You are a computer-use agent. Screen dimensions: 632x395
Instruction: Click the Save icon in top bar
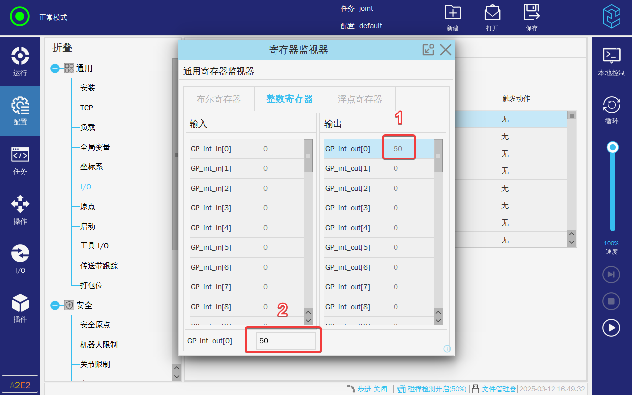[531, 13]
